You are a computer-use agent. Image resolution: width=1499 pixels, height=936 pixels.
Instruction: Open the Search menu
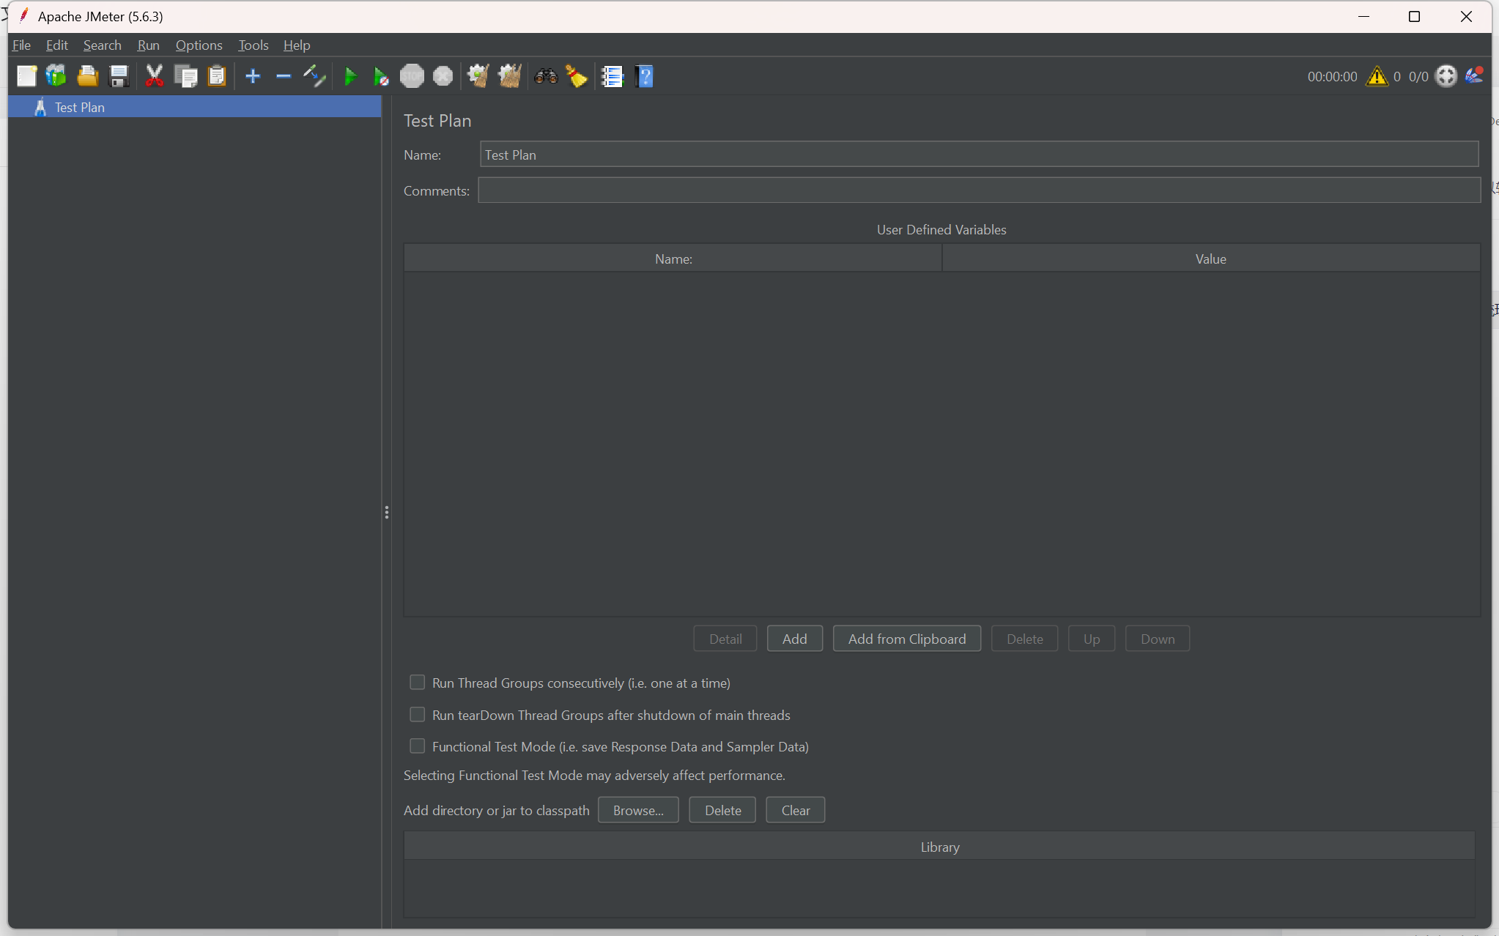tap(102, 45)
